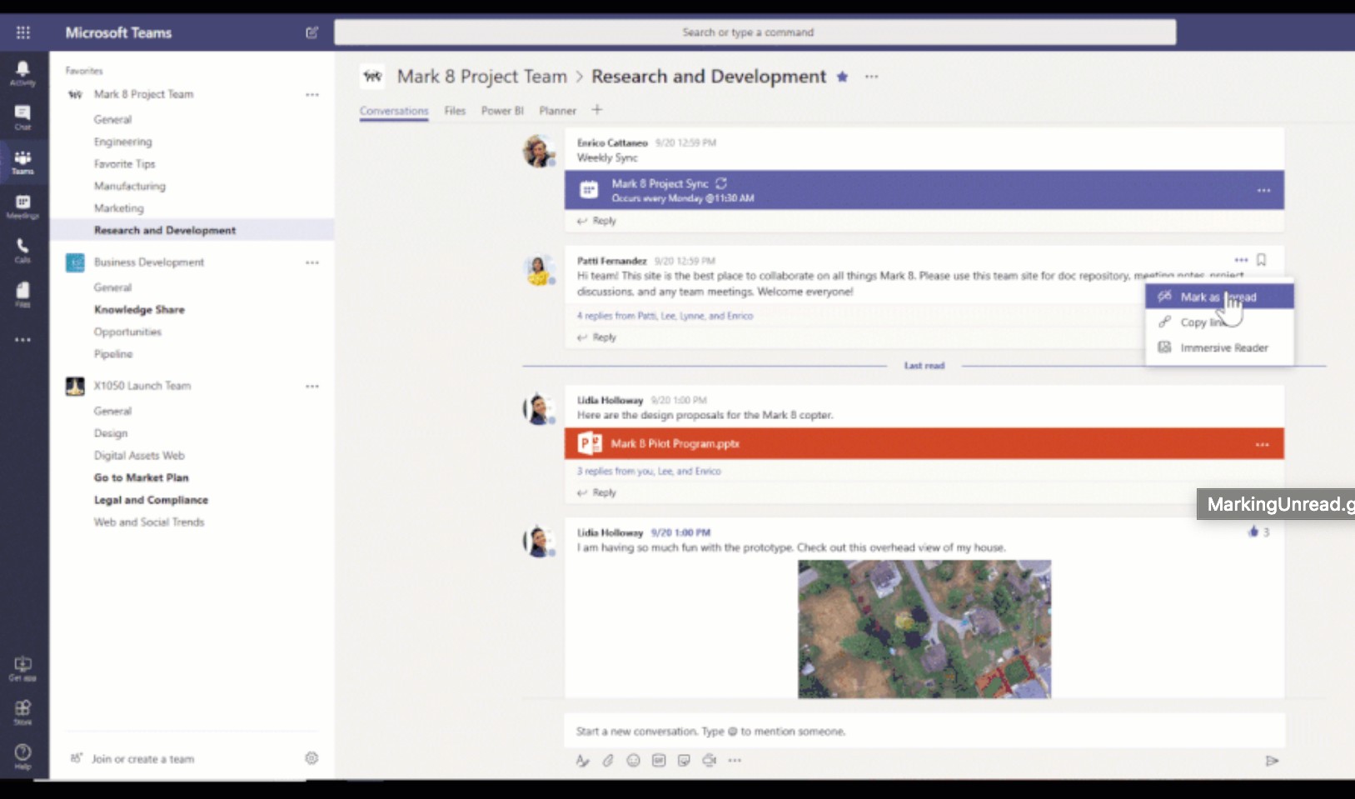This screenshot has width=1355, height=799.
Task: Click the send message arrow icon
Action: tap(1271, 760)
